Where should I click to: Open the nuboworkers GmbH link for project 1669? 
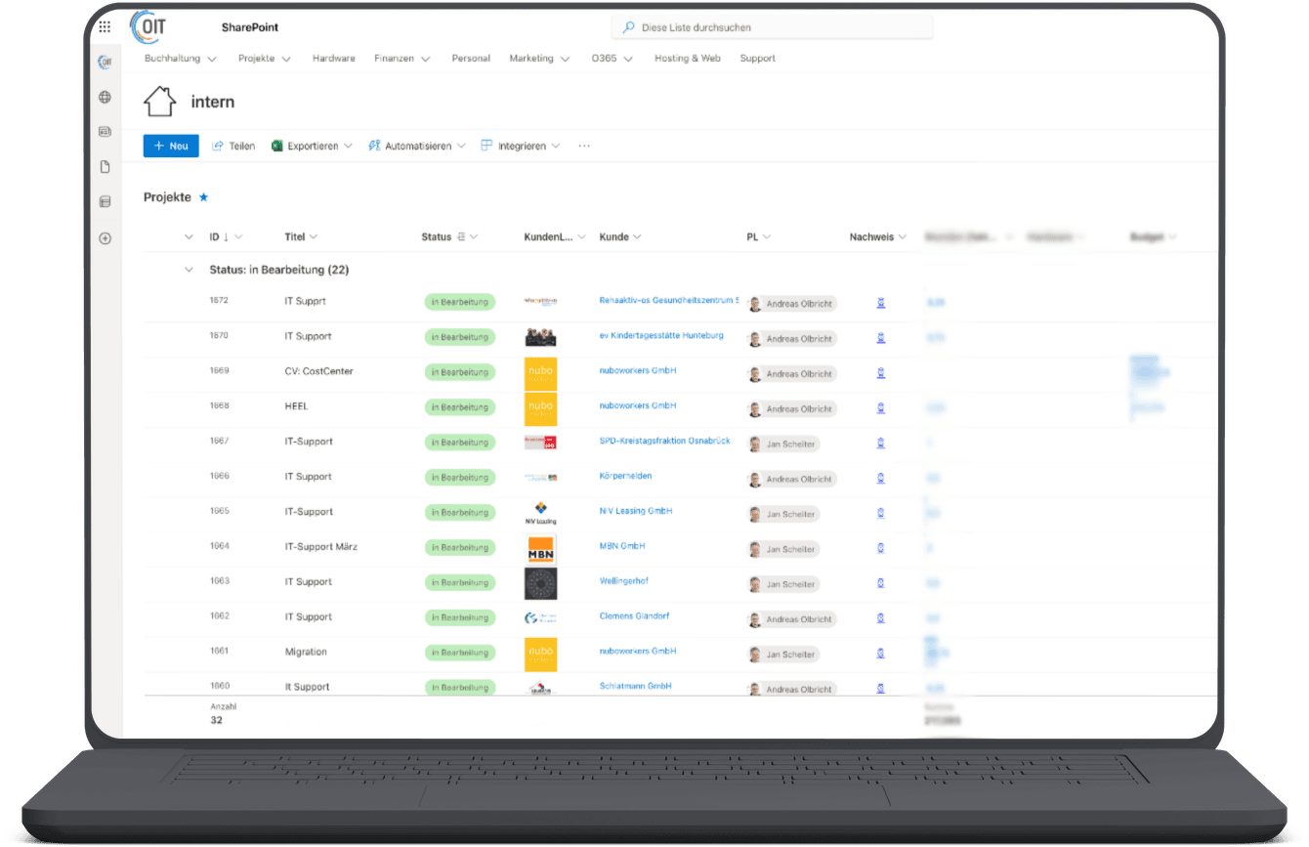[x=638, y=370]
